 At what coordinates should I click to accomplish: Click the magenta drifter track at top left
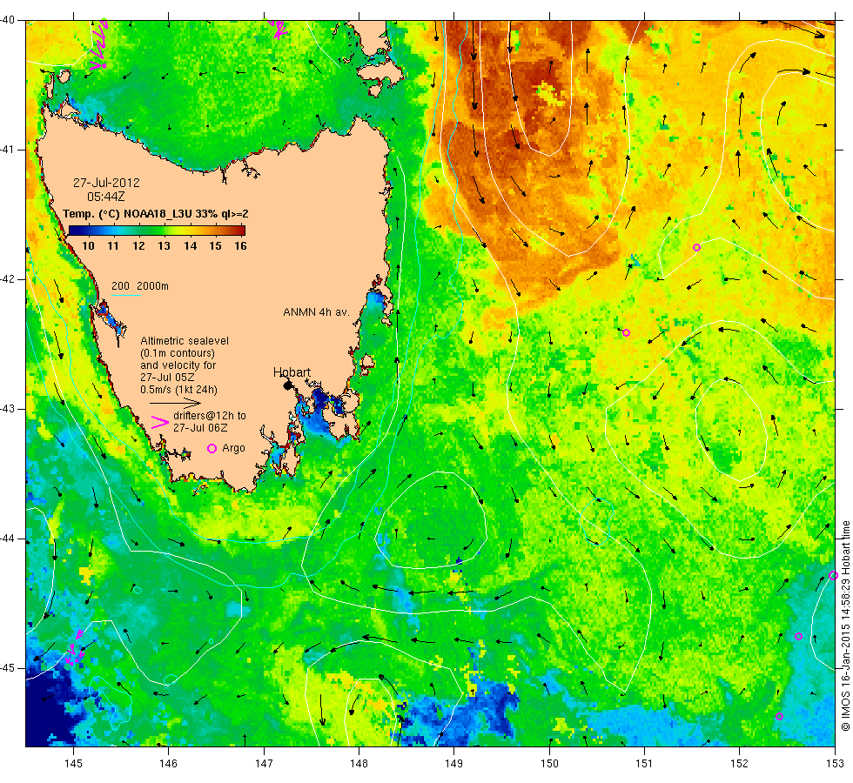coord(99,44)
